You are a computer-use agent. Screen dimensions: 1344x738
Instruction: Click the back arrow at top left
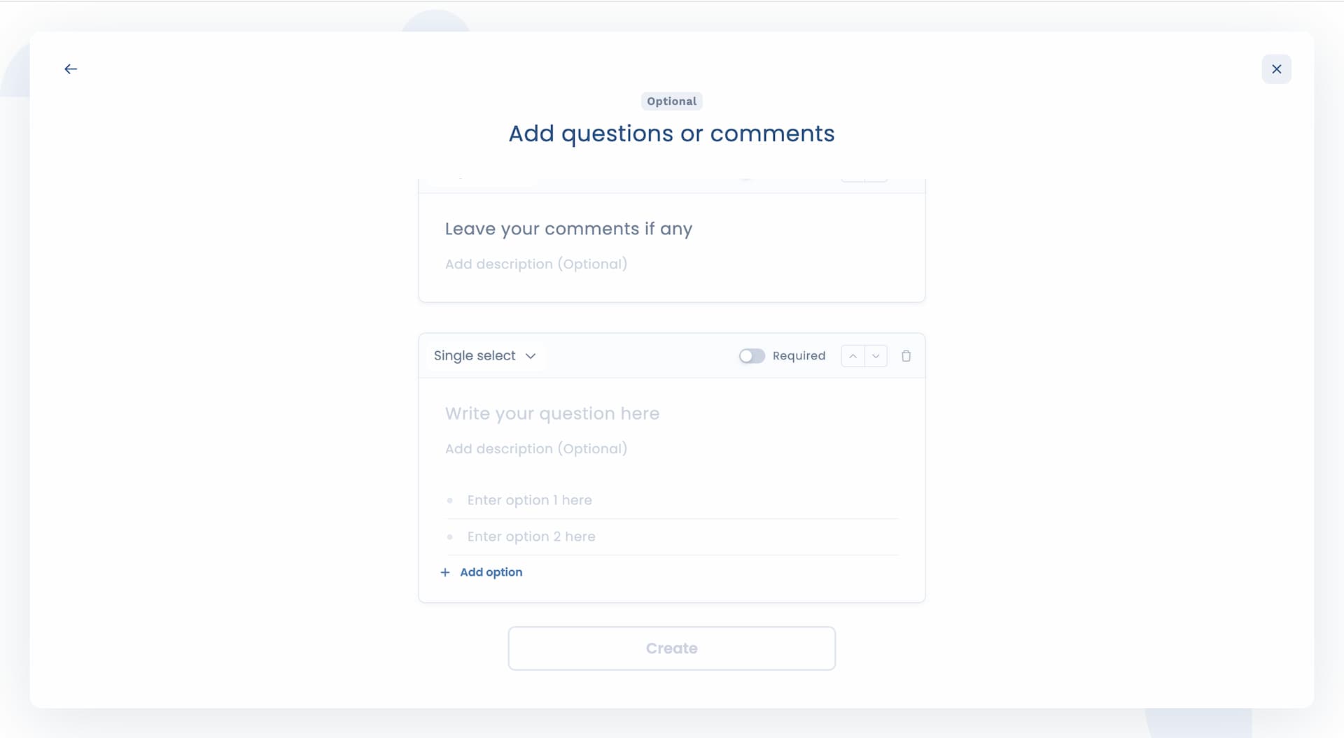click(x=70, y=69)
